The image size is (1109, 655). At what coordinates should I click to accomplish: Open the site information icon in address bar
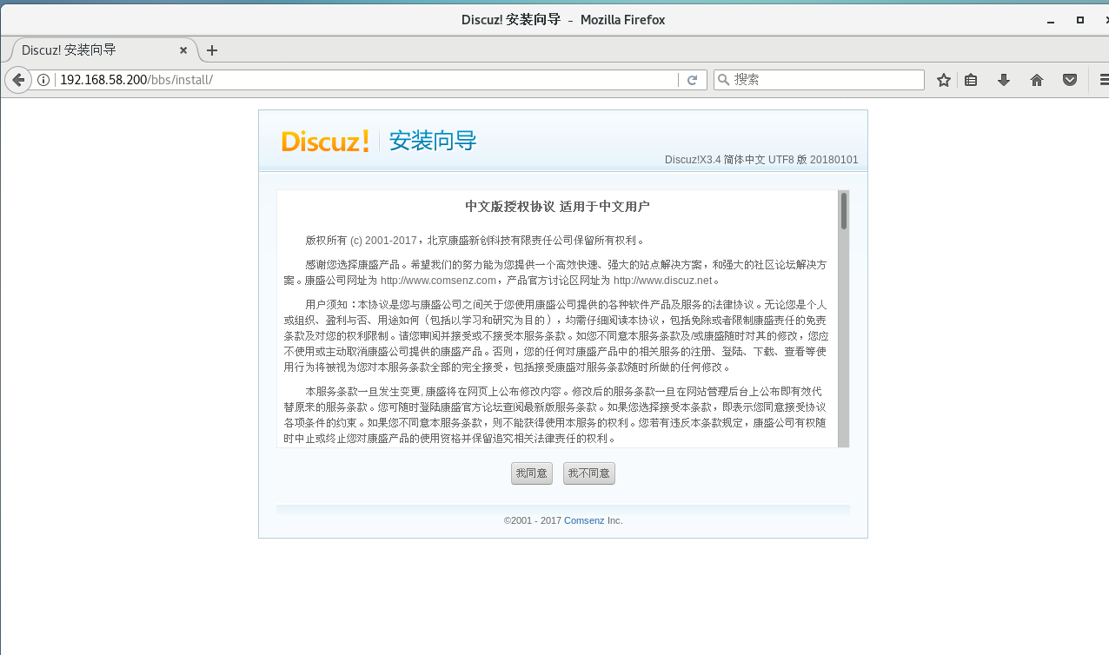tap(43, 80)
